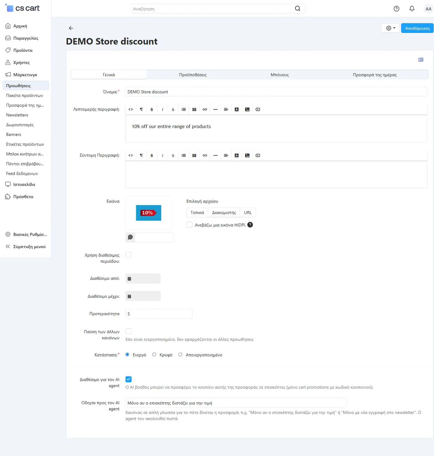
Task: Open 'Παραγγελίες' in the sidebar
Action: tap(26, 38)
